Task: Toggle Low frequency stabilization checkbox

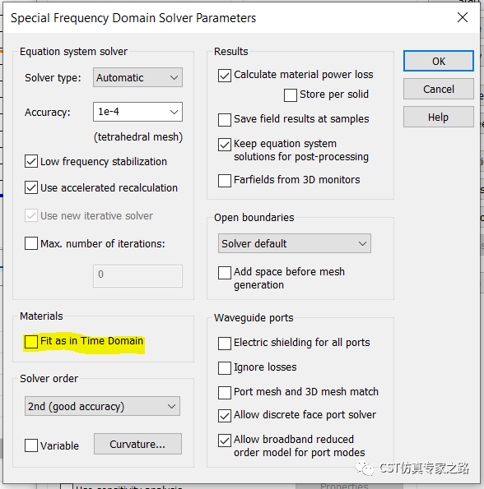Action: 31,162
